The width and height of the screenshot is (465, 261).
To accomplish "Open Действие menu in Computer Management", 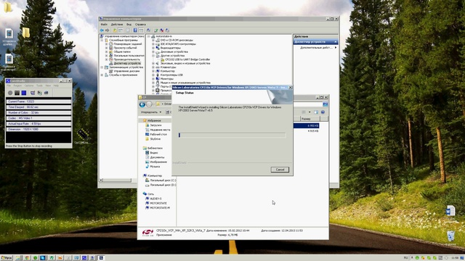I will pyautogui.click(x=116, y=24).
